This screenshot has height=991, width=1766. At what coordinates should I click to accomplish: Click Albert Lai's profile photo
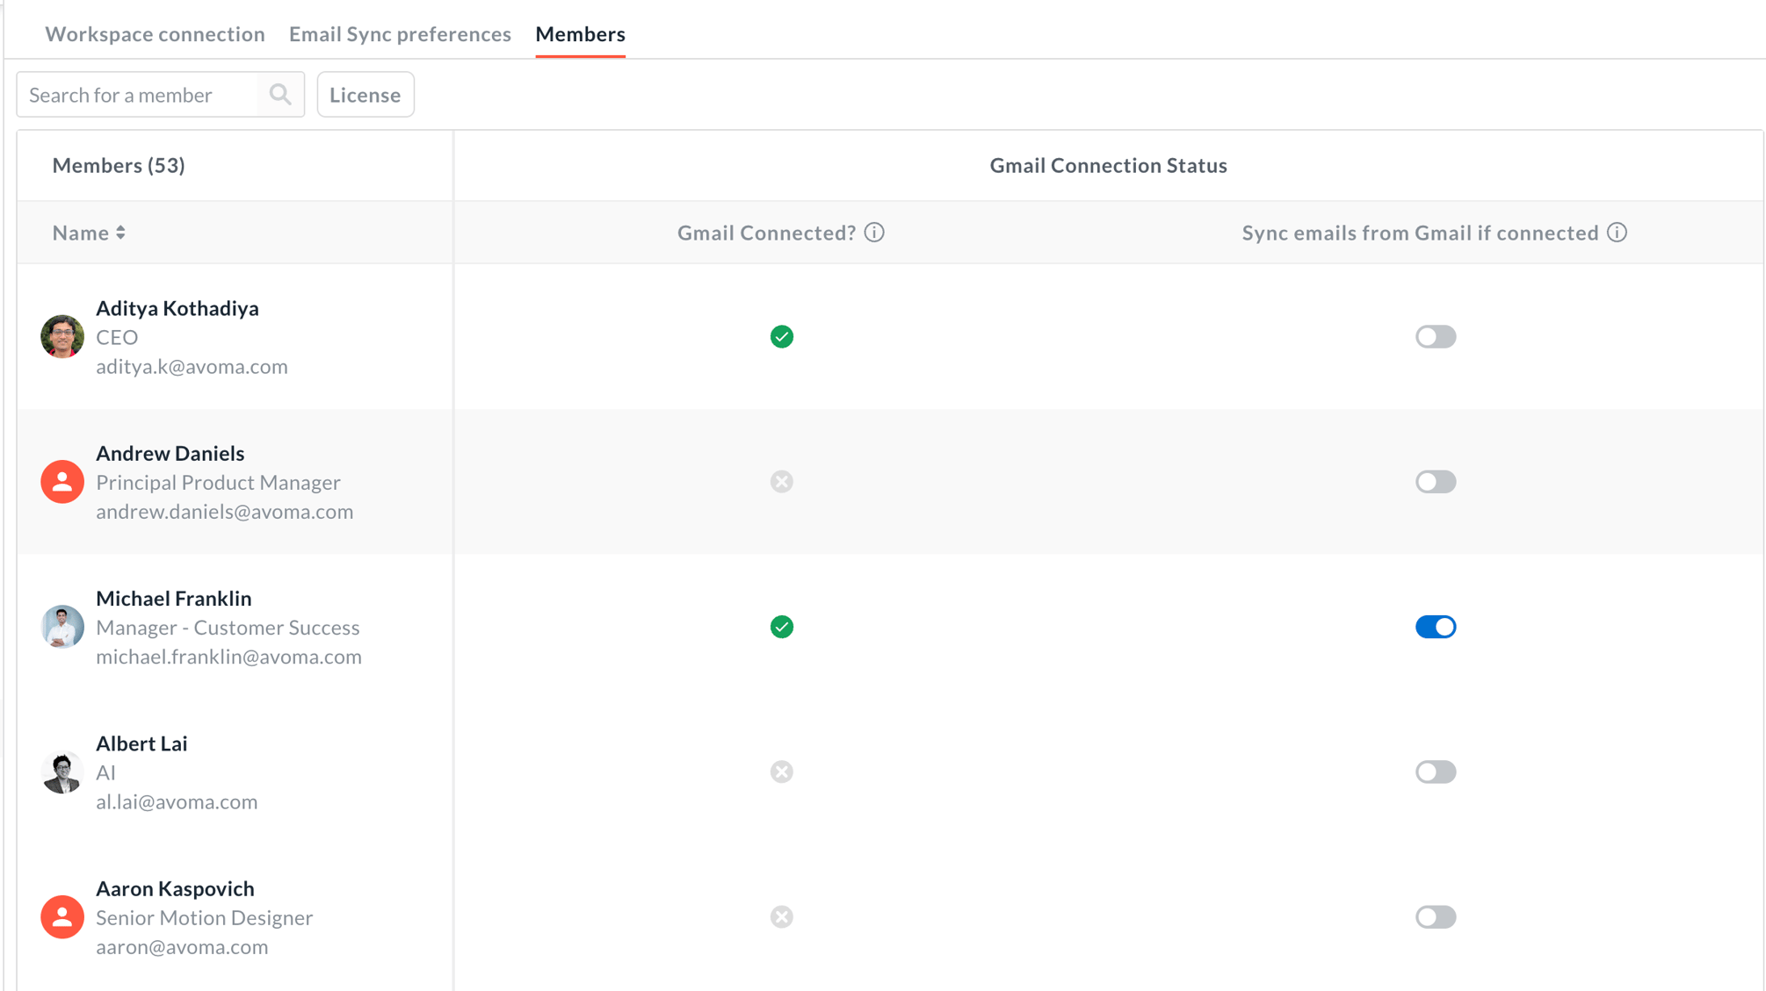(62, 772)
